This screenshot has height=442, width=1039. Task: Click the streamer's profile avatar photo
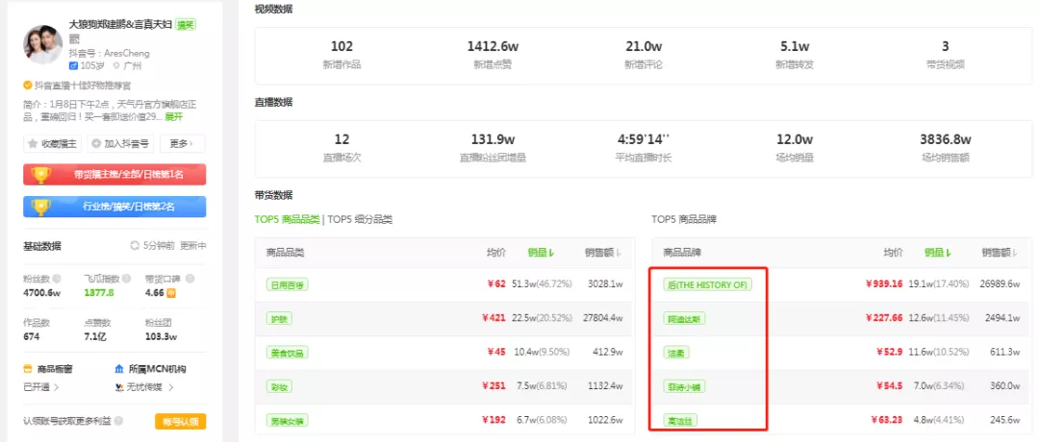pyautogui.click(x=43, y=45)
